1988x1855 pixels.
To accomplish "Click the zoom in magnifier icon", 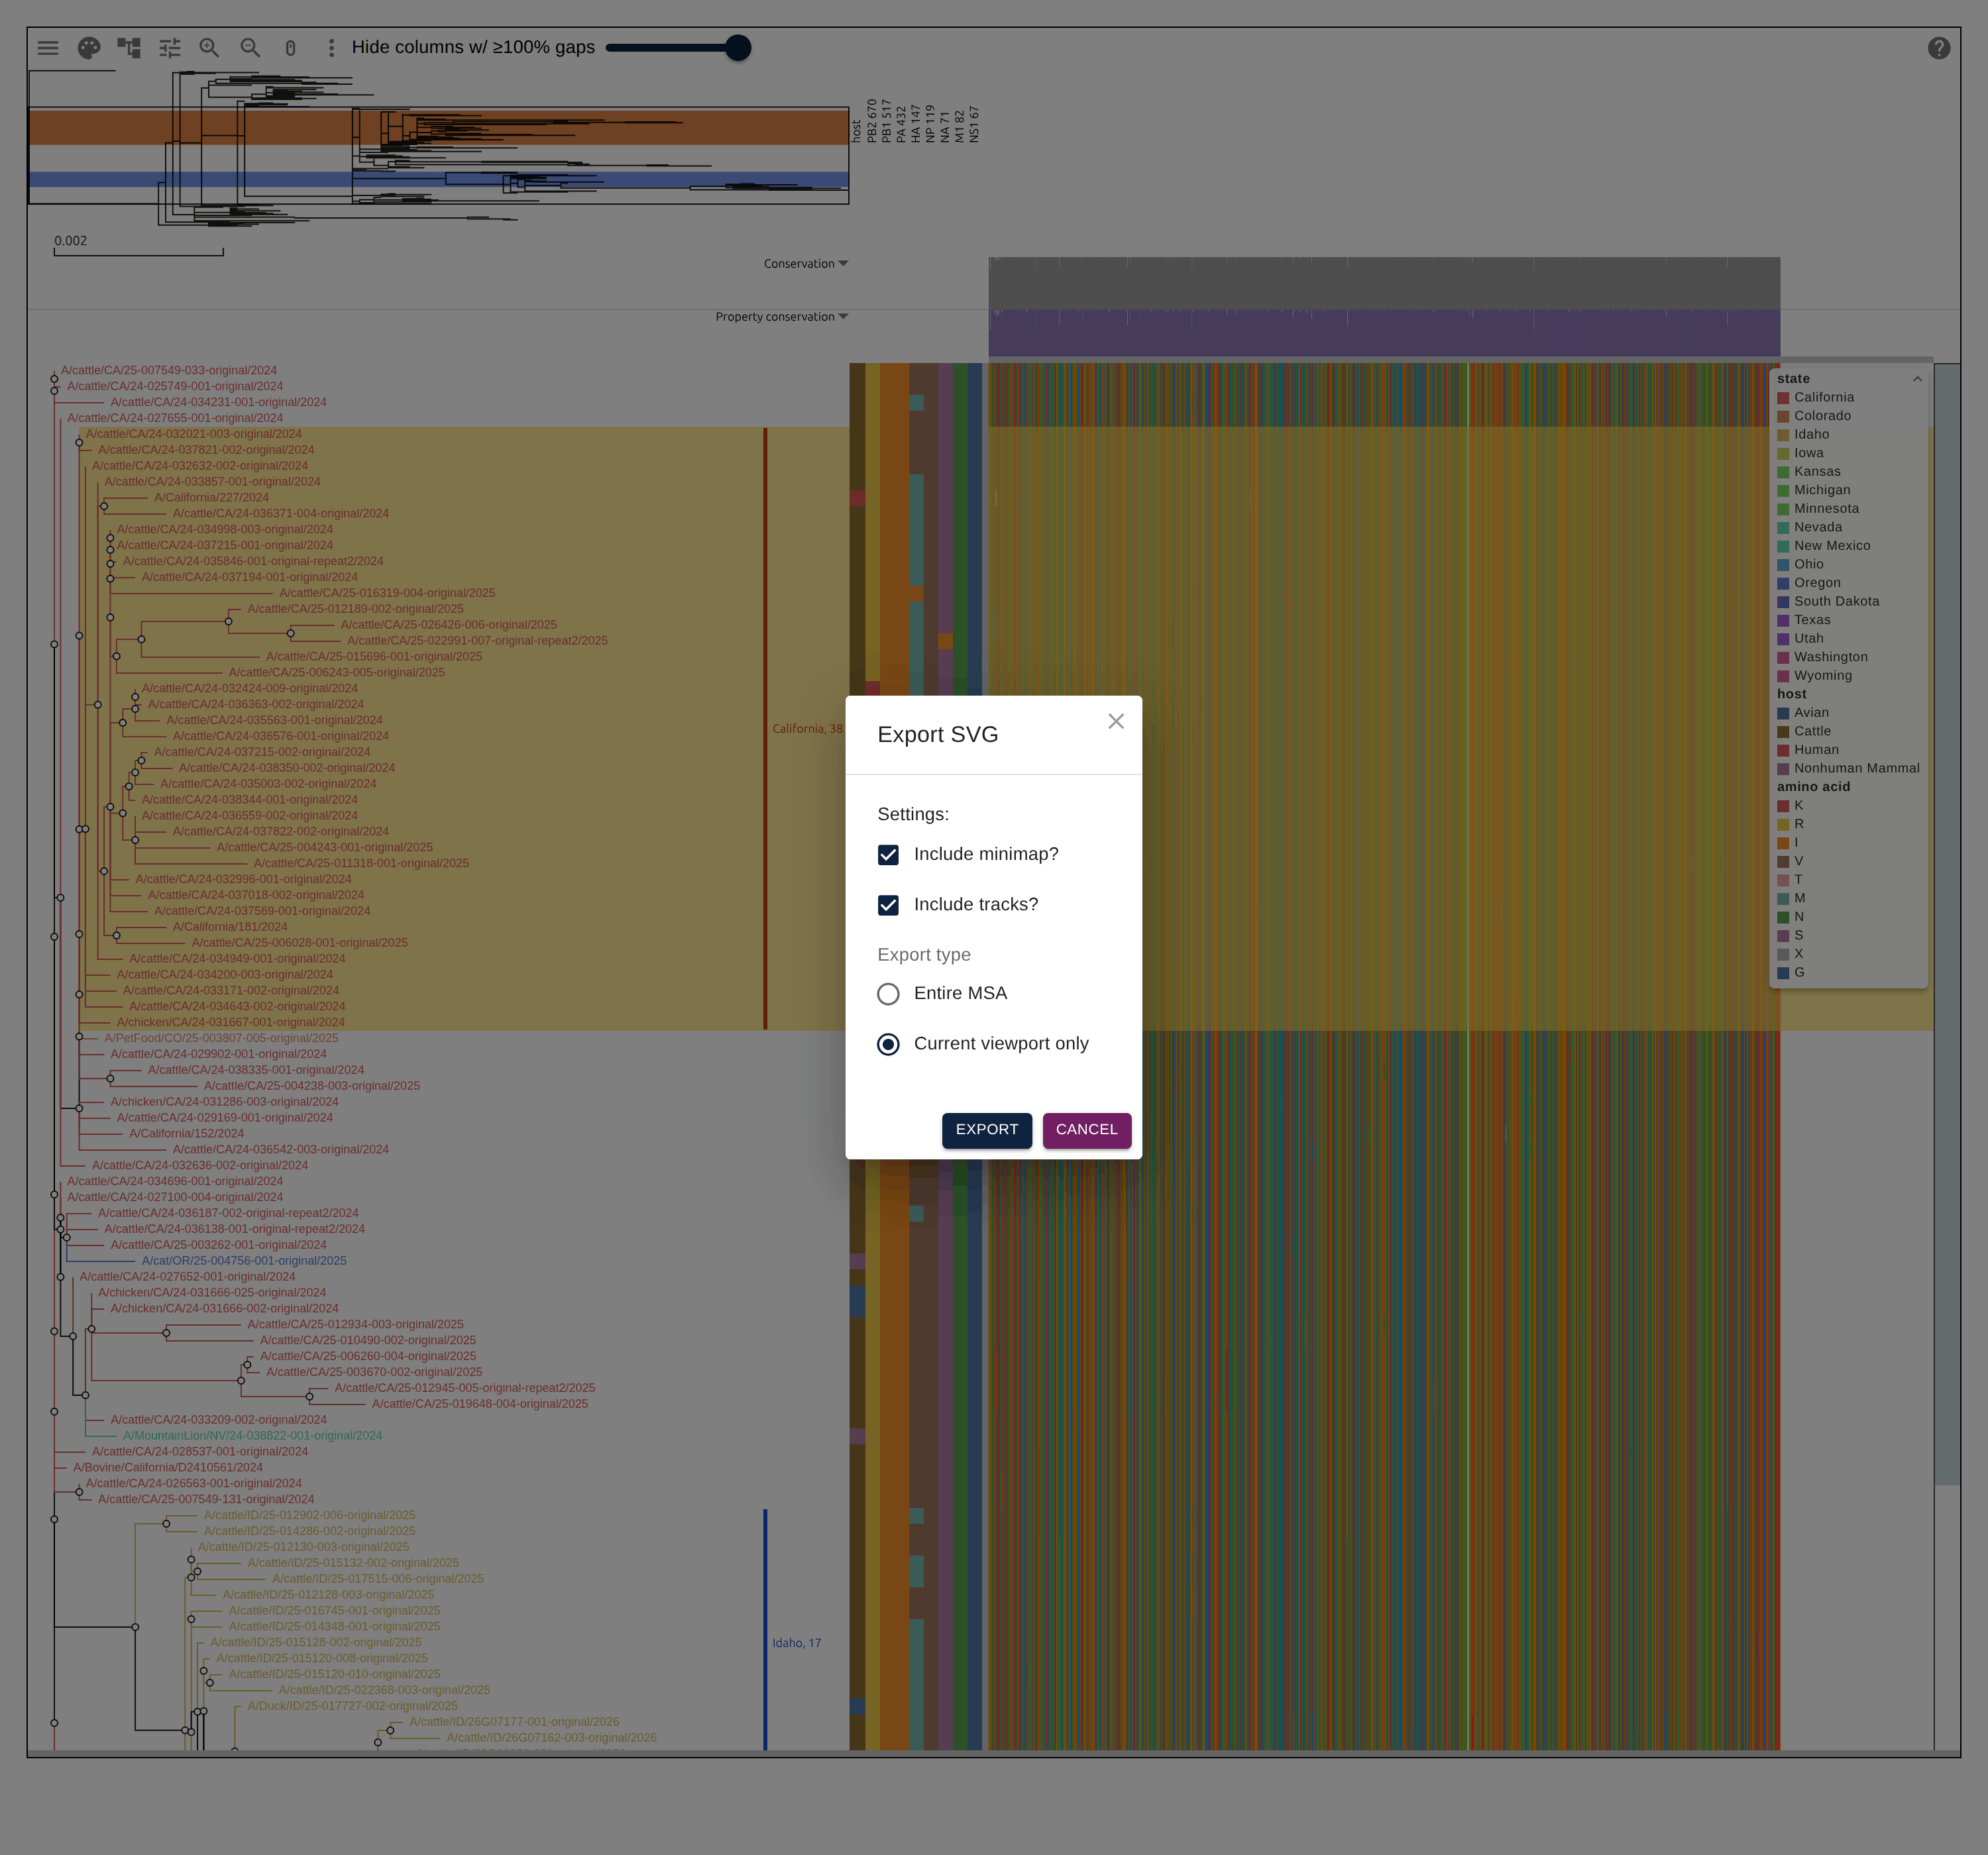I will click(x=210, y=48).
